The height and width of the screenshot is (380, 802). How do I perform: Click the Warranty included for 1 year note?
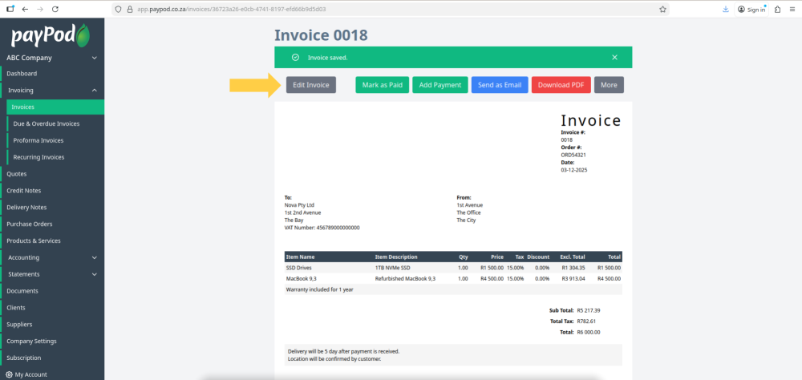tap(320, 289)
